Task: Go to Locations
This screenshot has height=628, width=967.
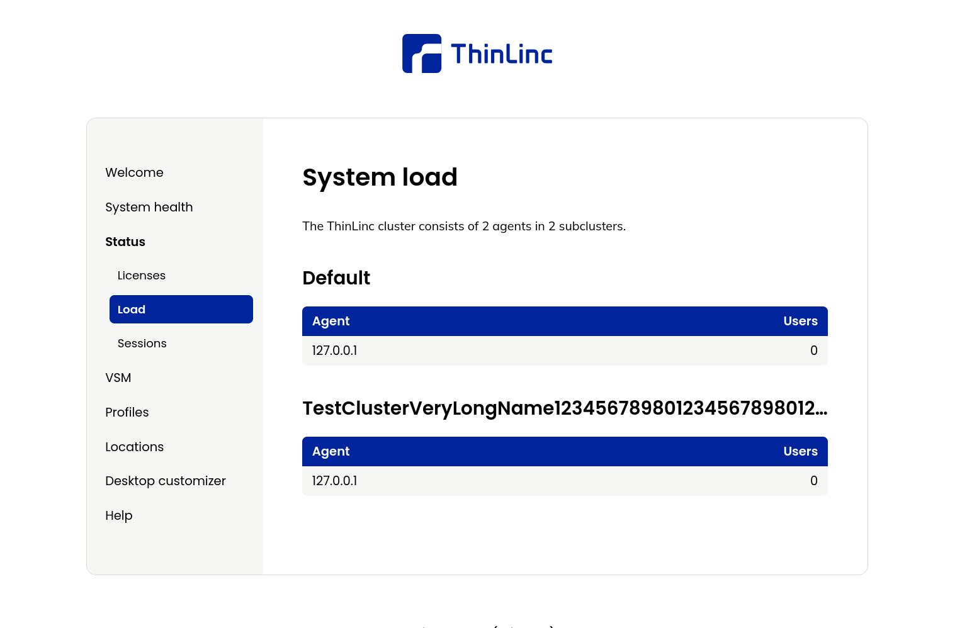Action: 135,447
